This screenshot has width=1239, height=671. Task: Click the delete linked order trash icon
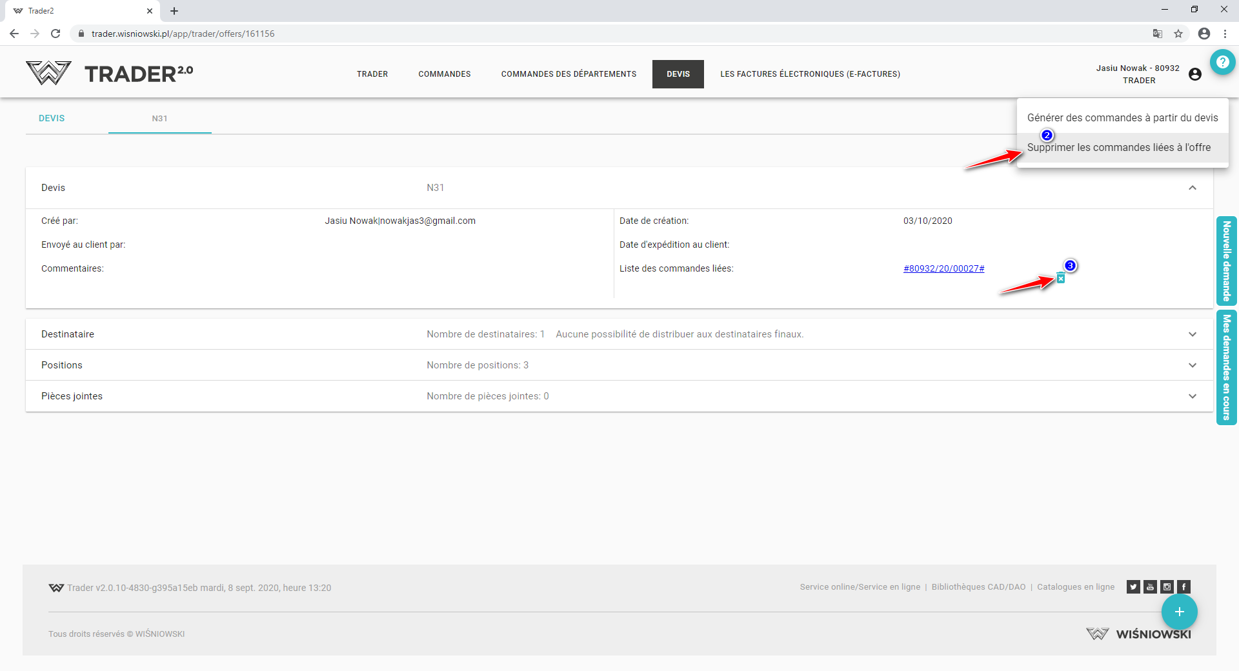click(x=1060, y=279)
